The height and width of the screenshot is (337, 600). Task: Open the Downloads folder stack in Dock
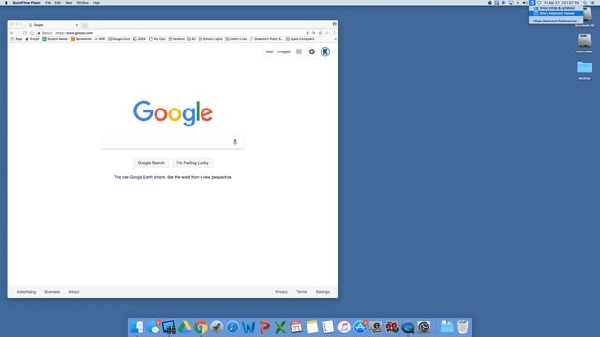tap(446, 328)
